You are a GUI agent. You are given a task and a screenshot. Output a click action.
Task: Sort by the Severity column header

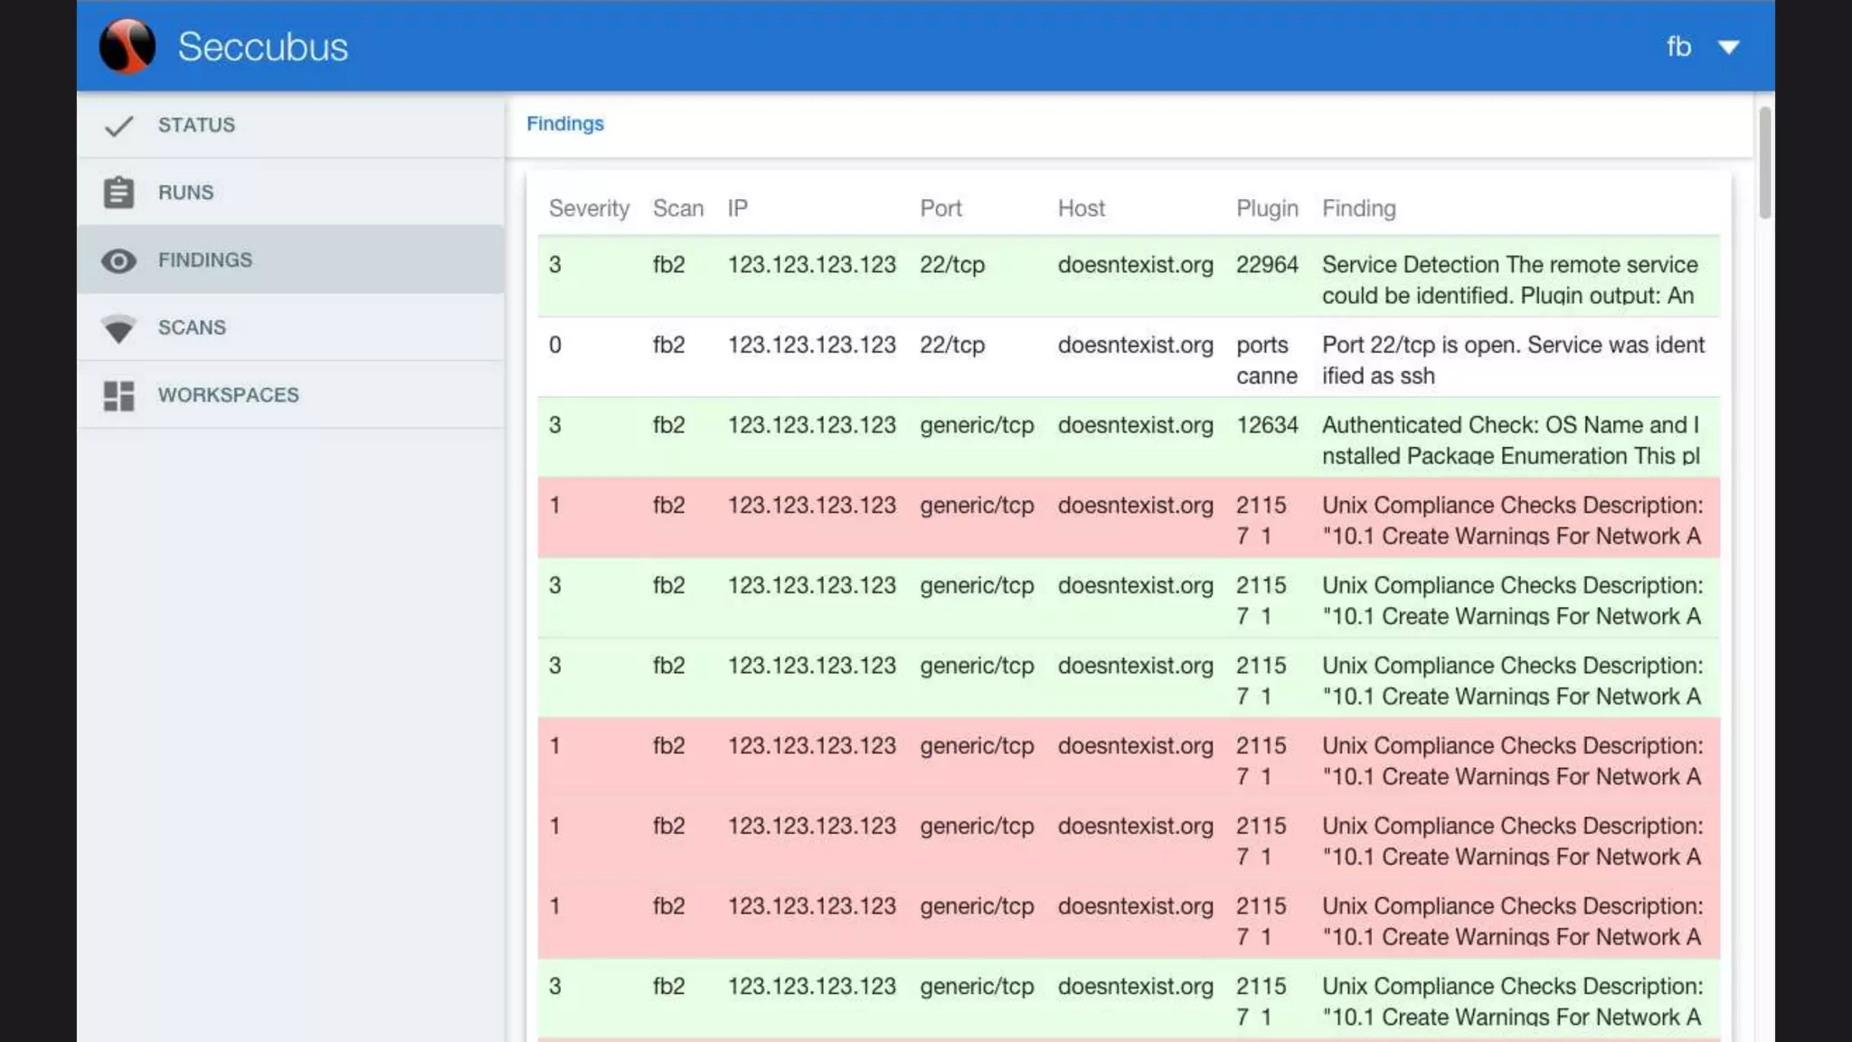click(589, 209)
